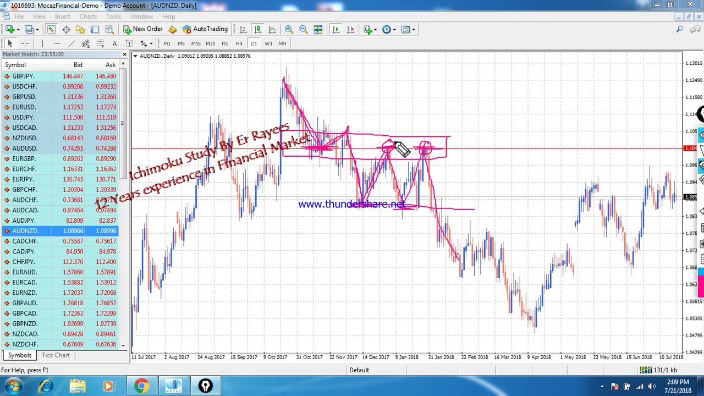
Task: Select the Vertical Line drawing tool
Action: pyautogui.click(x=42, y=43)
